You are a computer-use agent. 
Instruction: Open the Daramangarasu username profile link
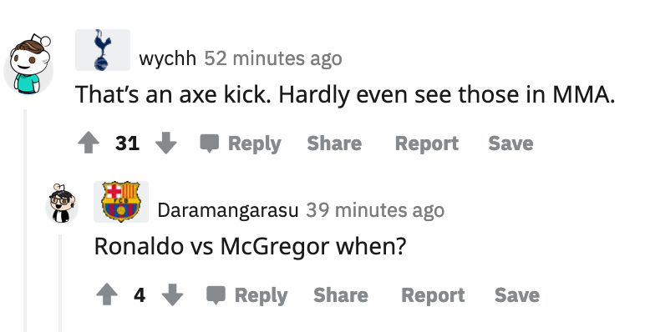pyautogui.click(x=228, y=210)
